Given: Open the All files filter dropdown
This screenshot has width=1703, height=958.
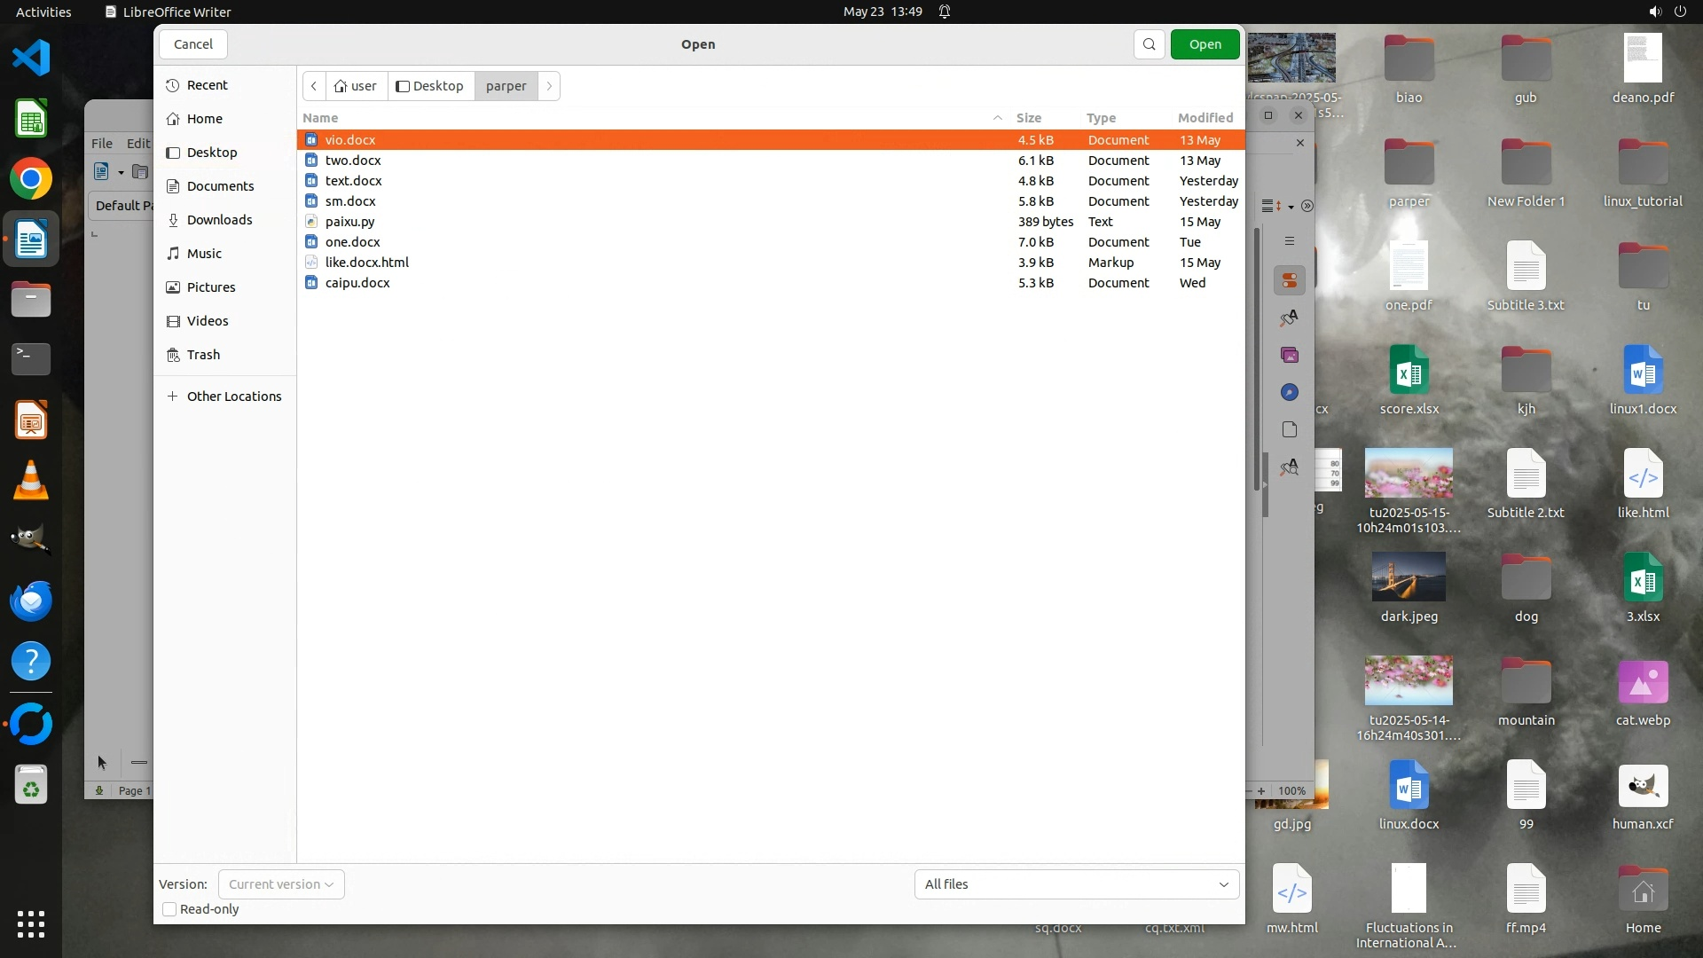Looking at the screenshot, I should tap(1076, 884).
